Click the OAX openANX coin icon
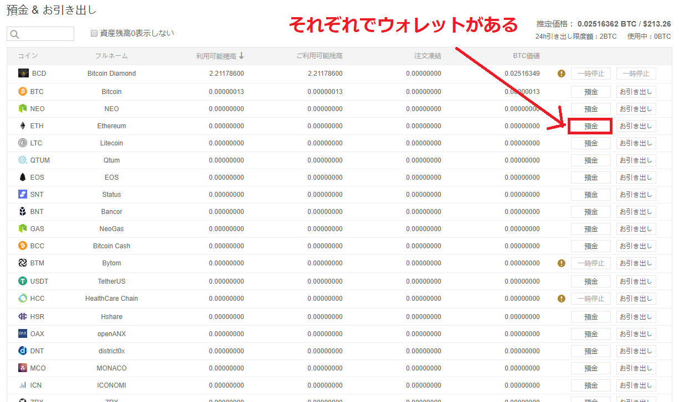 point(23,334)
